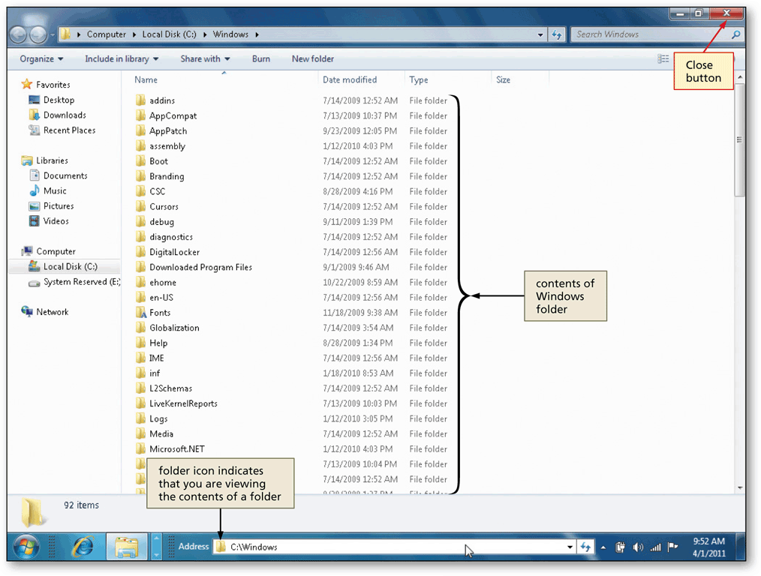Expand breadcrumb arrow after Windows
Image resolution: width=761 pixels, height=576 pixels.
[x=257, y=34]
